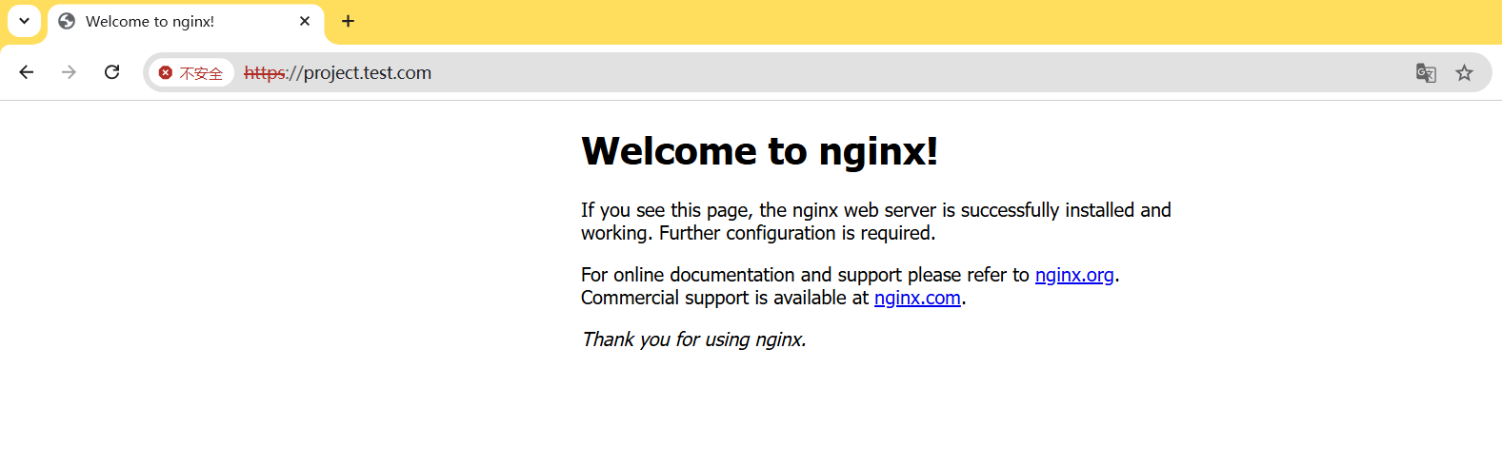Click the 'Thank you for using nginx.' text
Viewport: 1502px width, 465px height.
[x=694, y=339]
